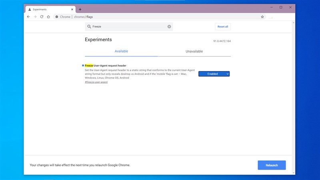Image resolution: width=320 pixels, height=180 pixels.
Task: Click the scrollbar up arrow
Action: 294,23
